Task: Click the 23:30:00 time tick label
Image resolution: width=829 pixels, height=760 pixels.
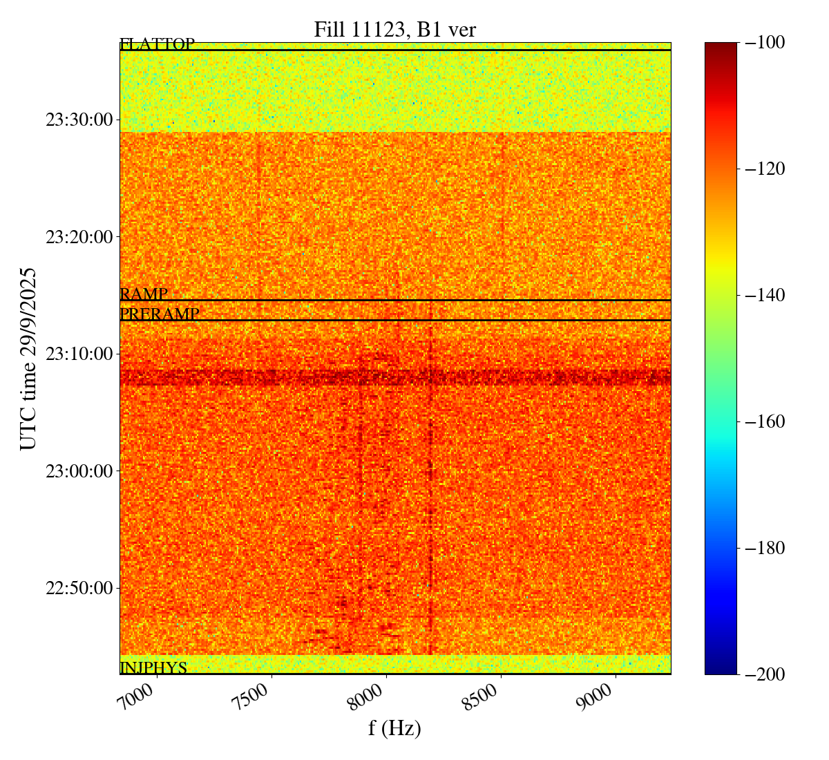Action: [79, 120]
